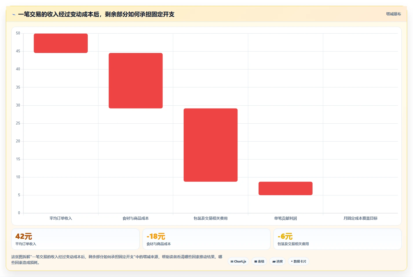Click the x-axis label 月固定成本覆盖目标
Viewport: 413px width, 277px height.
(361, 218)
